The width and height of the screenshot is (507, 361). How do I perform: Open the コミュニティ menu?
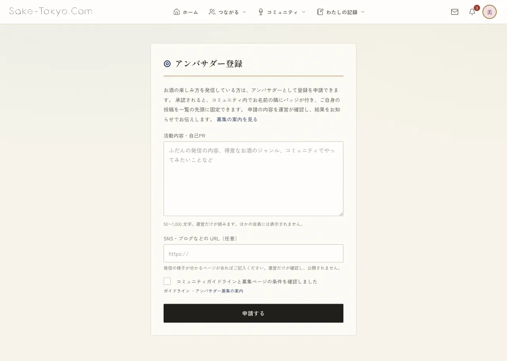[282, 12]
